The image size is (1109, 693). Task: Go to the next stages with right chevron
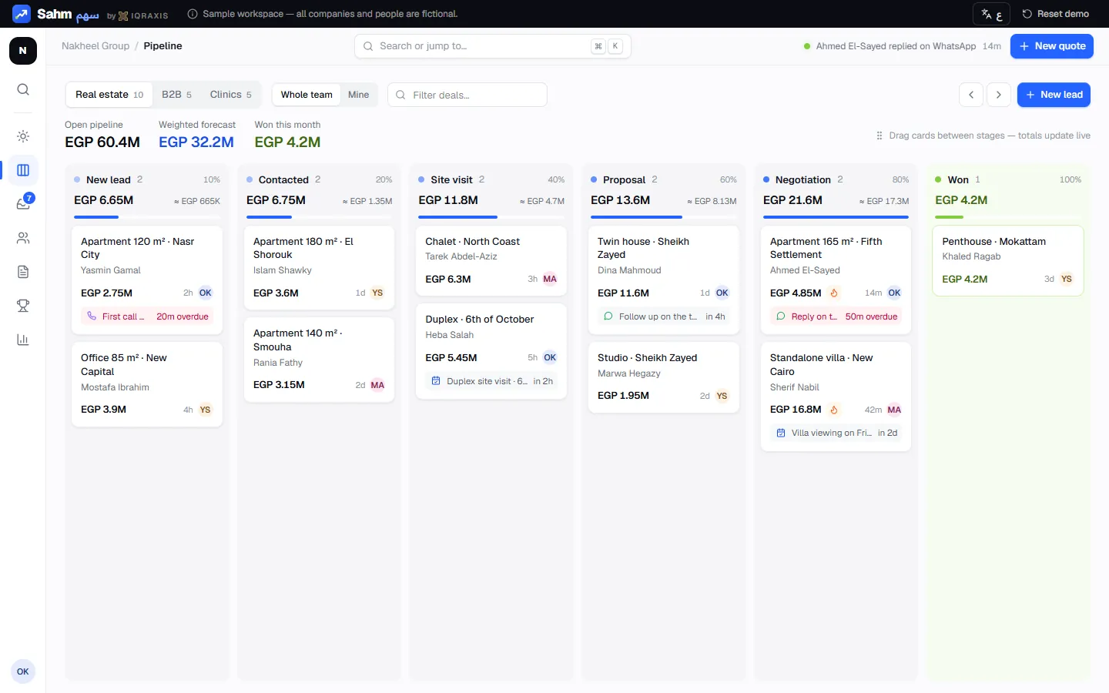(x=999, y=95)
